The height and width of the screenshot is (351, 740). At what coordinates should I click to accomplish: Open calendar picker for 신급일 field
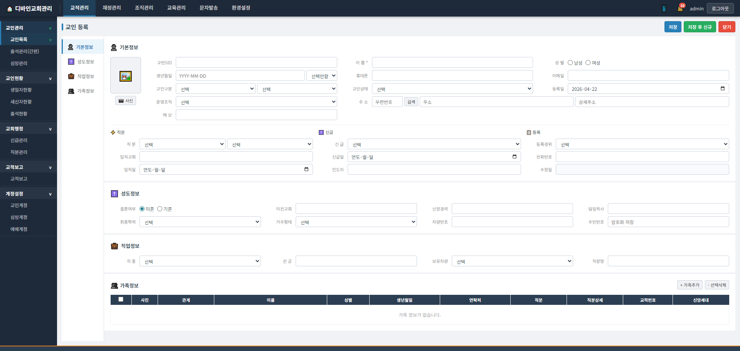coord(515,157)
